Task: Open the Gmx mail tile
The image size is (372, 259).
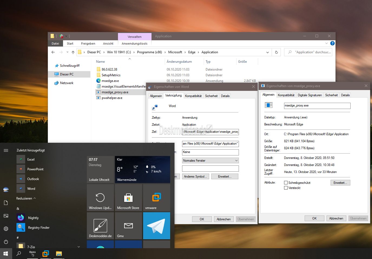Action: pyautogui.click(x=129, y=226)
